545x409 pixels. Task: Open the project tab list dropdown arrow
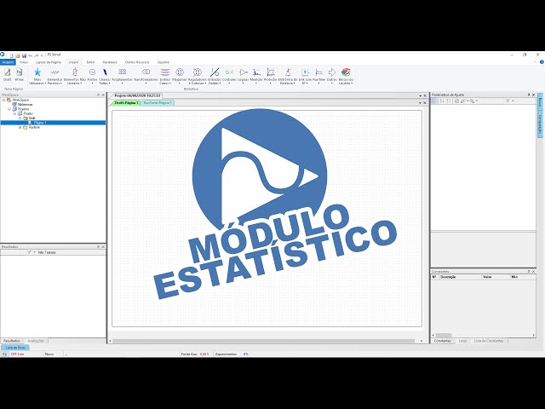coord(420,95)
